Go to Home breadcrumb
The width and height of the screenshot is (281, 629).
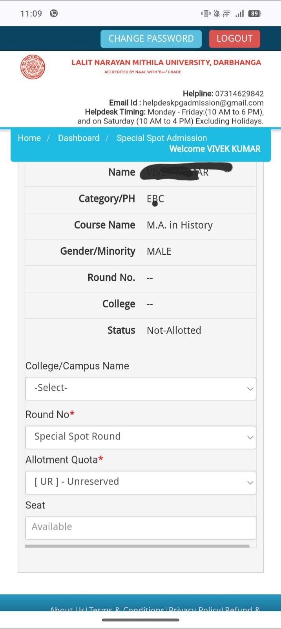[x=29, y=138]
